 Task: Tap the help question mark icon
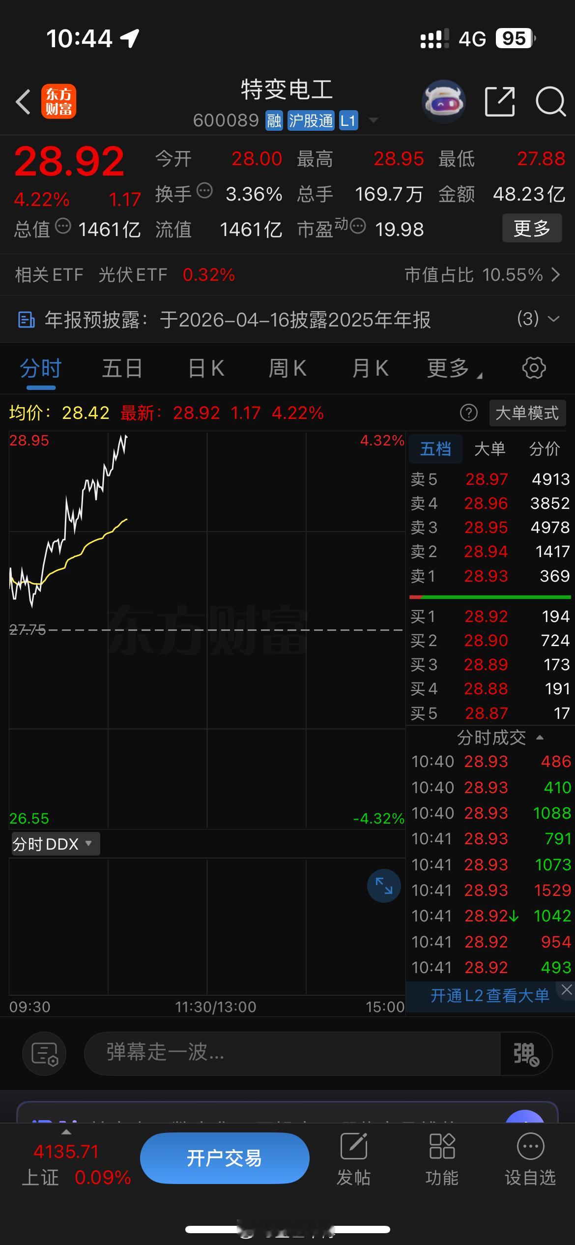tap(468, 413)
